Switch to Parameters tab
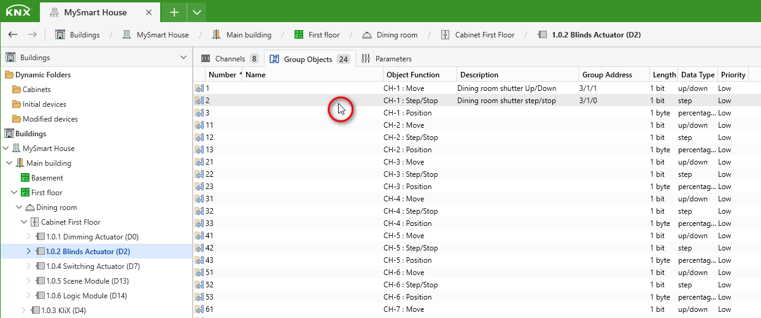 click(387, 59)
